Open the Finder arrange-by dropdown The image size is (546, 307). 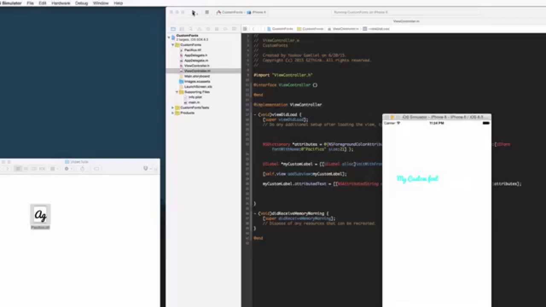[54, 168]
